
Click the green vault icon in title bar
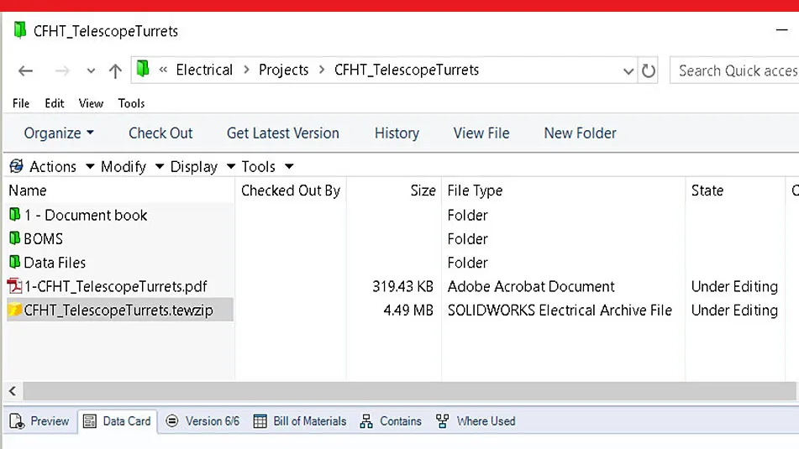(19, 30)
